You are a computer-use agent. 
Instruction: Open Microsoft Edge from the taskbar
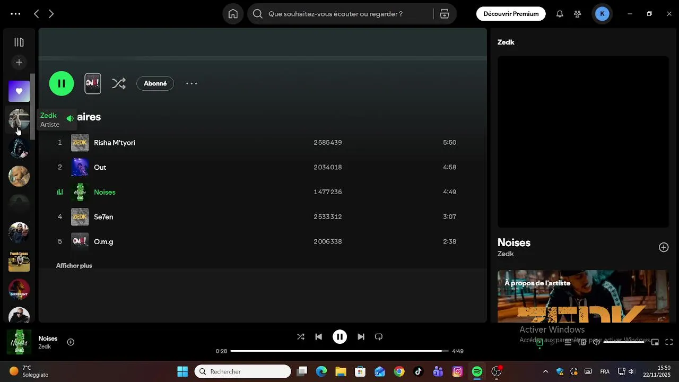(321, 371)
